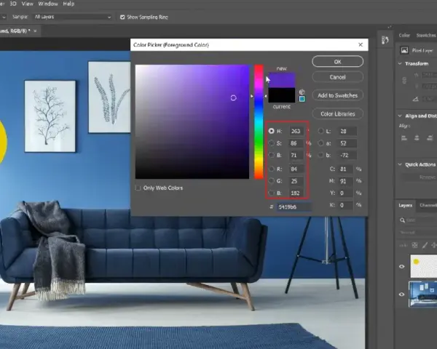Switch to the Swatches panel tab

pos(426,36)
